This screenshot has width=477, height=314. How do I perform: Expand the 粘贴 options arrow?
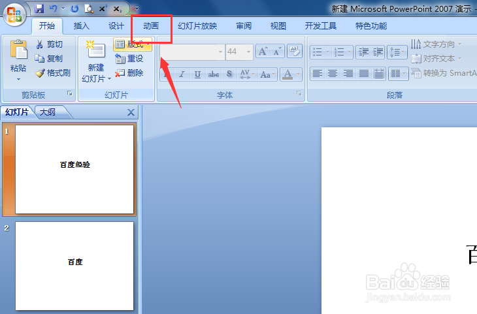tap(18, 80)
